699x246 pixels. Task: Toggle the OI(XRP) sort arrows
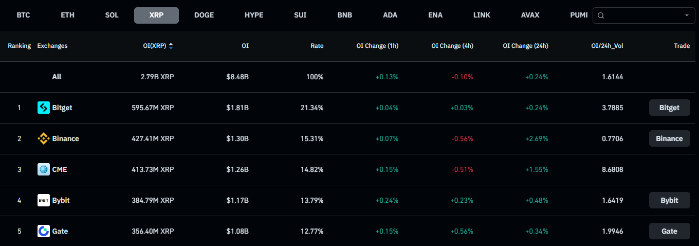coord(171,46)
